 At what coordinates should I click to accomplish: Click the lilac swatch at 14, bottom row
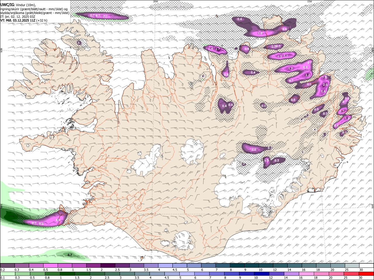click(291, 274)
